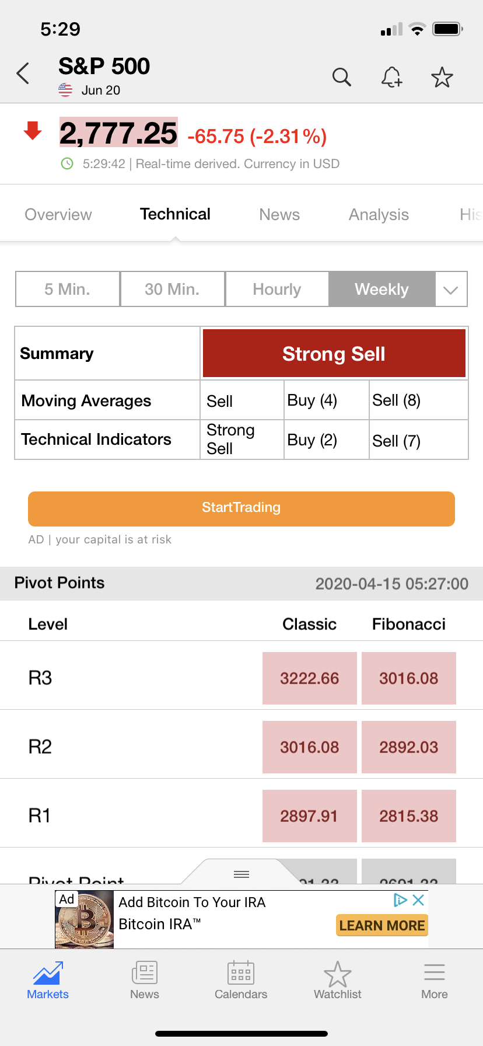Open Calendars bottom tab
This screenshot has width=483, height=1046.
[x=241, y=981]
